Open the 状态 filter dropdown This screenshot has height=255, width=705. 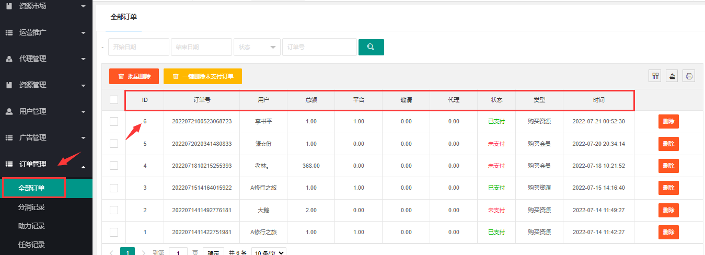coord(257,47)
